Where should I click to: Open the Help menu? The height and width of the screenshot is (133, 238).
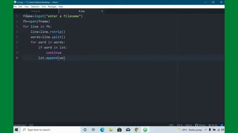[x=61, y=7]
